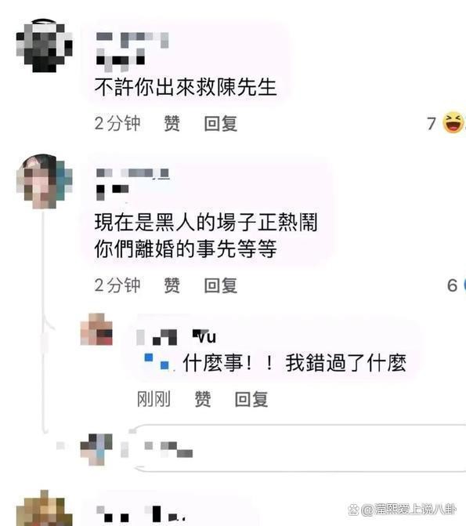The width and height of the screenshot is (466, 526).
Task: Like the reply 什麼事！！我錯過了什麼
Action: click(x=203, y=399)
